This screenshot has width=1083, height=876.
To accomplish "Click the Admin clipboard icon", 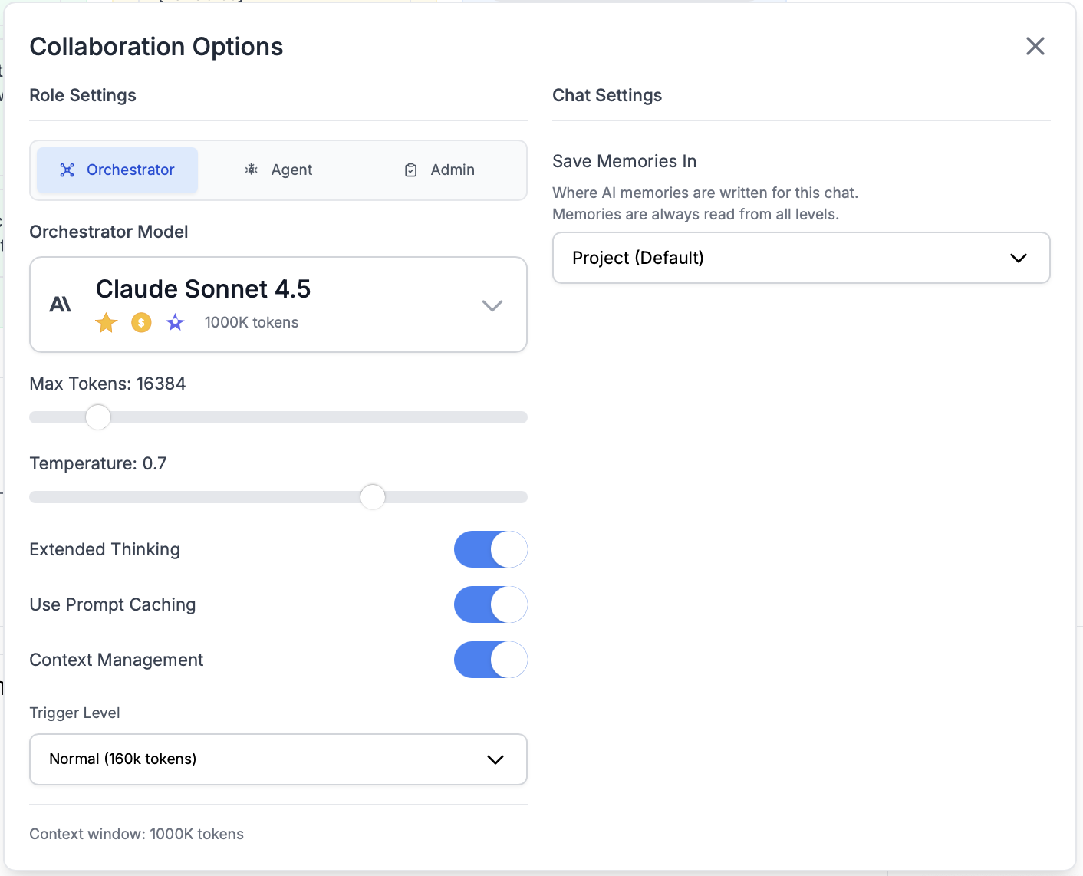I will [410, 170].
